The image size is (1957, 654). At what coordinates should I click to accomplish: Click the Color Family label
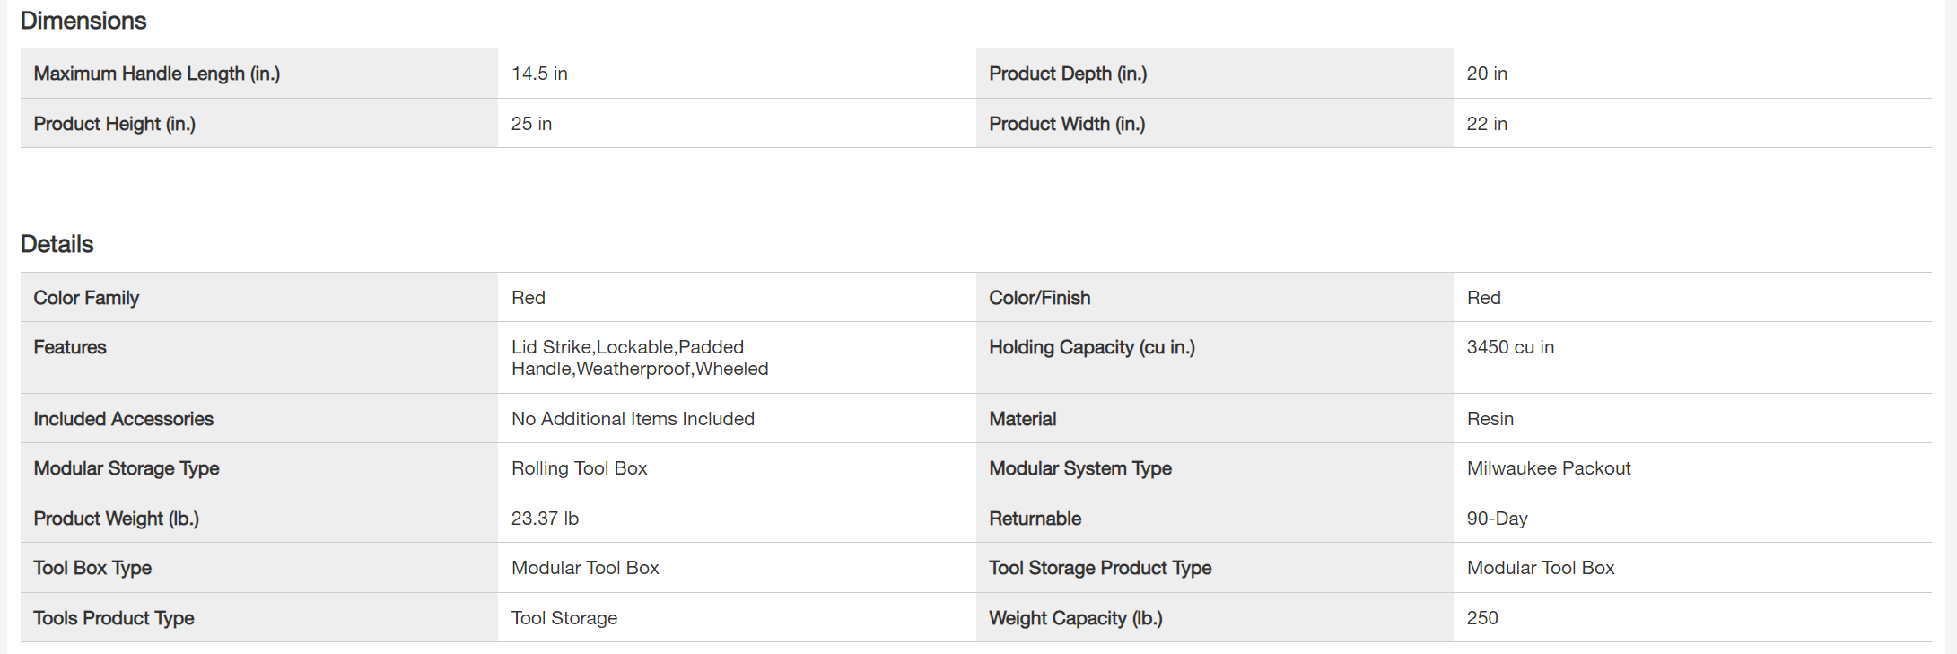[x=86, y=298]
